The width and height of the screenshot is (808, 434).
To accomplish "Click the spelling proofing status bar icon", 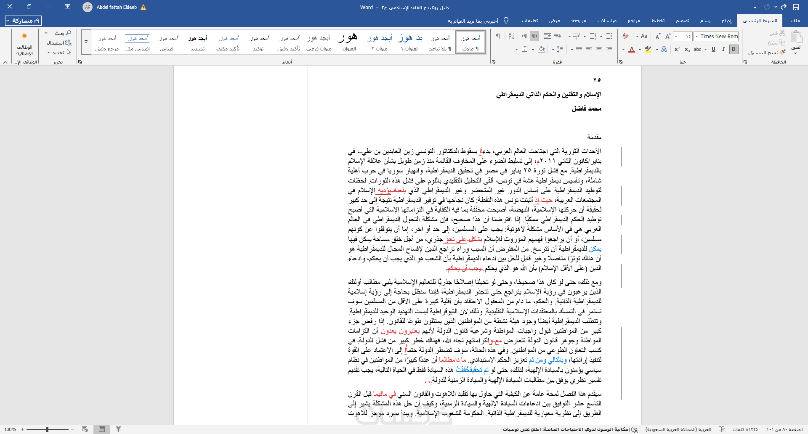I will click(722, 429).
